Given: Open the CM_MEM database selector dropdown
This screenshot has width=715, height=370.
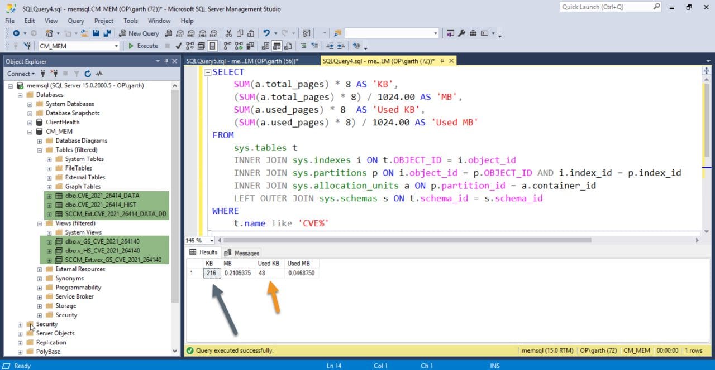Looking at the screenshot, I should click(117, 46).
